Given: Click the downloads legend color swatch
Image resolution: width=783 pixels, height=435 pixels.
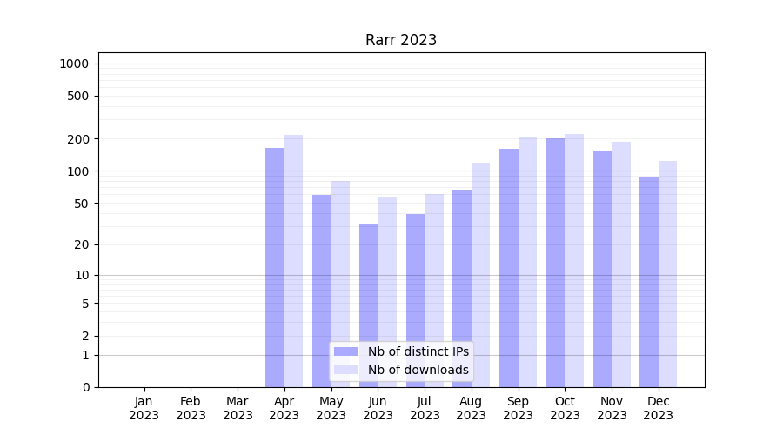Looking at the screenshot, I should click(x=345, y=370).
